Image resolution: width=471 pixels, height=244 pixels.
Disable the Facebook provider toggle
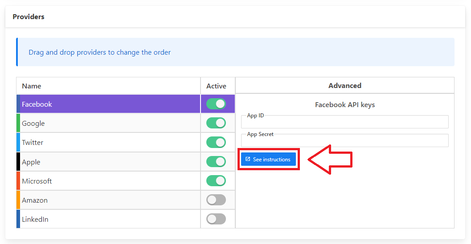[x=216, y=104]
